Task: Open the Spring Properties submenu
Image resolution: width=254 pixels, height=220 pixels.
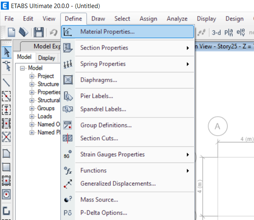Action: click(127, 64)
